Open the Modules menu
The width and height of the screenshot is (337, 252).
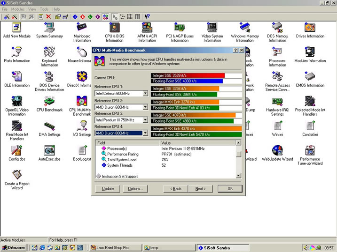(x=17, y=9)
